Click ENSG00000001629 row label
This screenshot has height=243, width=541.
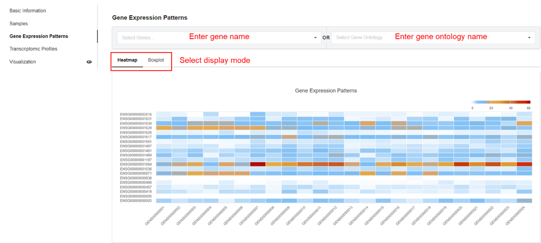136,128
